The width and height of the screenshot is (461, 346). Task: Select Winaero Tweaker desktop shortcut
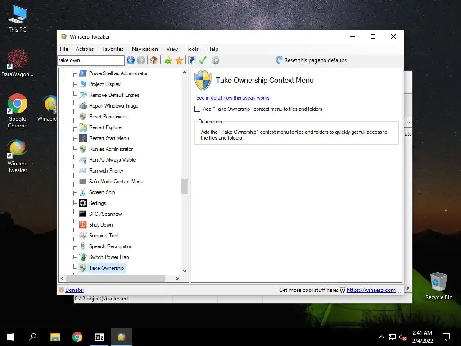(x=18, y=156)
